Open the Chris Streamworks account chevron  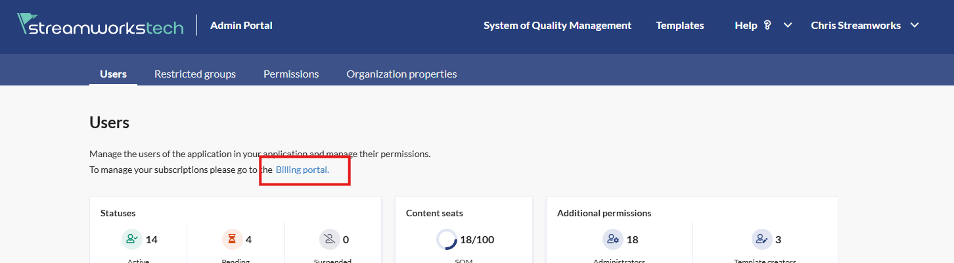tap(914, 26)
